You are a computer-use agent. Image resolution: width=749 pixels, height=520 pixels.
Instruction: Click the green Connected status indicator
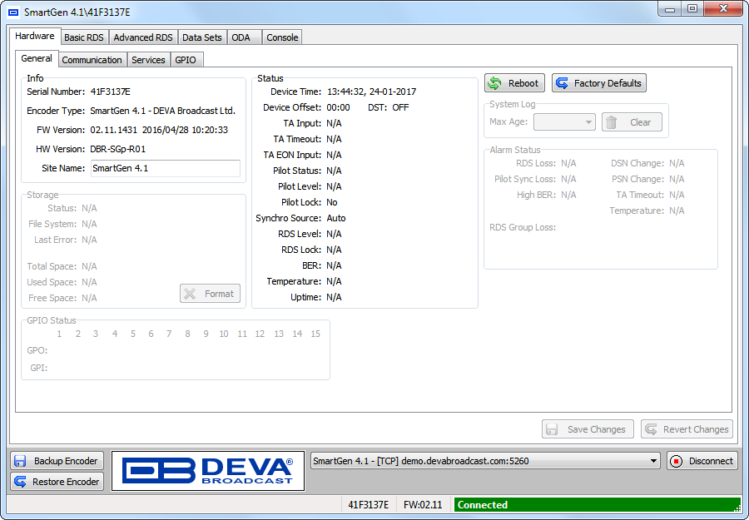[595, 505]
